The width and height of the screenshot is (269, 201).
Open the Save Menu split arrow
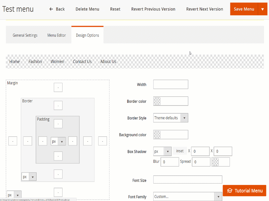262,9
